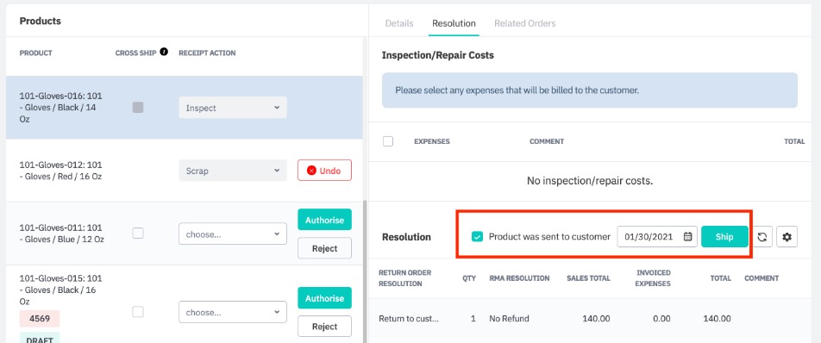Open resolution settings gear icon
Viewport: 821px width, 343px height.
click(x=787, y=237)
